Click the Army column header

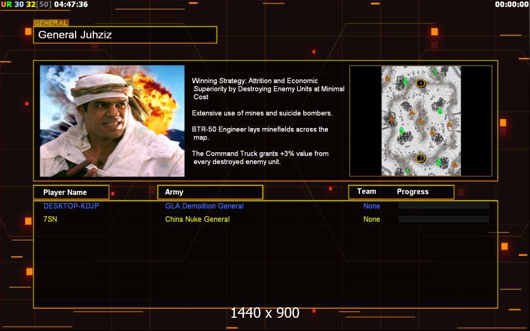point(210,192)
